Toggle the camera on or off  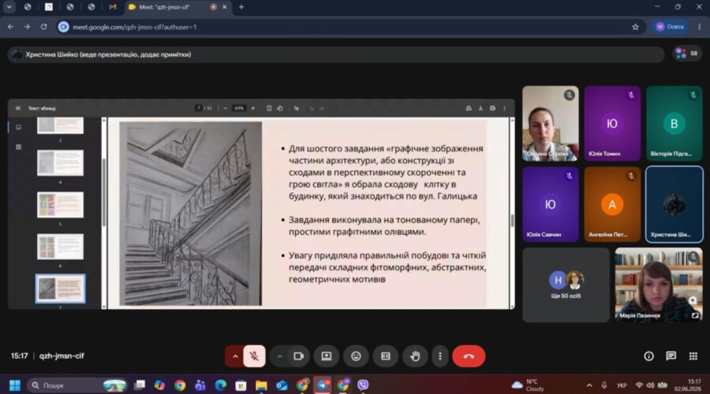pos(298,356)
